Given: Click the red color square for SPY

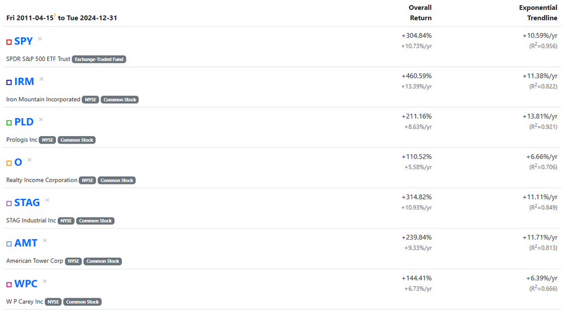Looking at the screenshot, I should [x=9, y=42].
